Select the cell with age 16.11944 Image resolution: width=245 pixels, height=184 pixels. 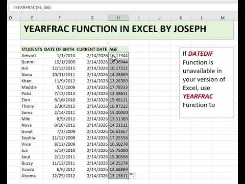[118, 56]
